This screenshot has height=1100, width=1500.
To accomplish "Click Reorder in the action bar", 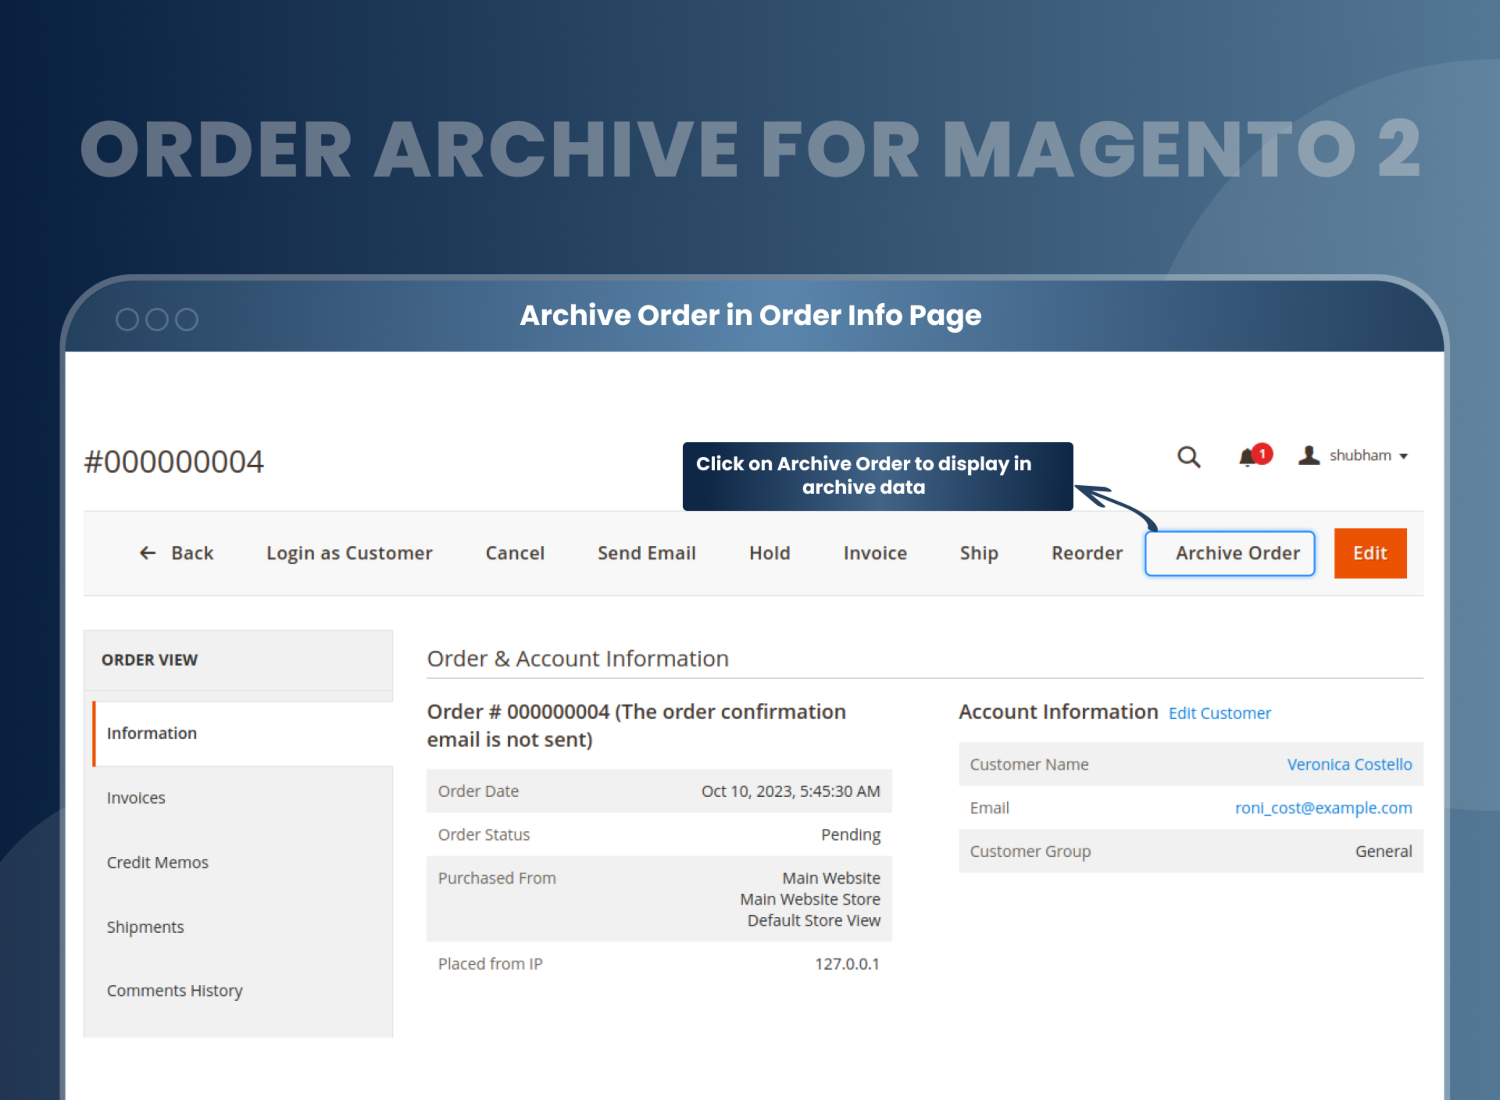I will [1087, 554].
